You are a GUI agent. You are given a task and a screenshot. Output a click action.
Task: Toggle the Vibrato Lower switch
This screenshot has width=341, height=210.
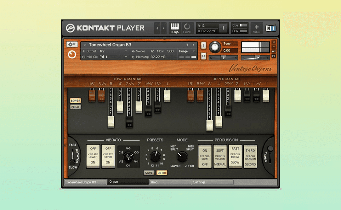93,156
